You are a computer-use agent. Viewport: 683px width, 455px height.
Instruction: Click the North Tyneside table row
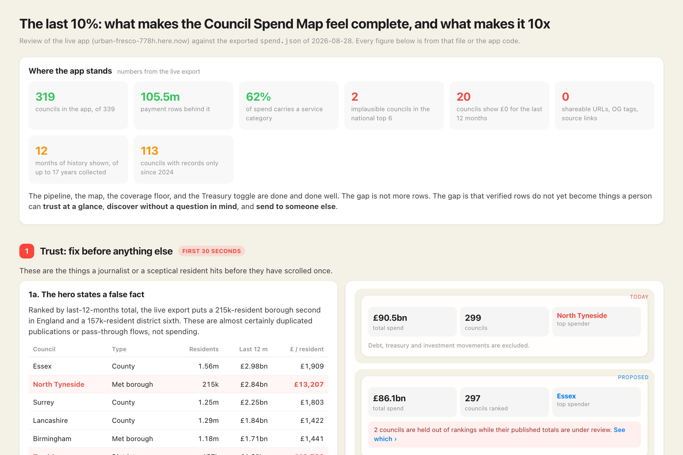178,384
